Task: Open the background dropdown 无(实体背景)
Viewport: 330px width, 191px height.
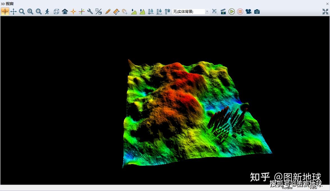Action: (191, 12)
